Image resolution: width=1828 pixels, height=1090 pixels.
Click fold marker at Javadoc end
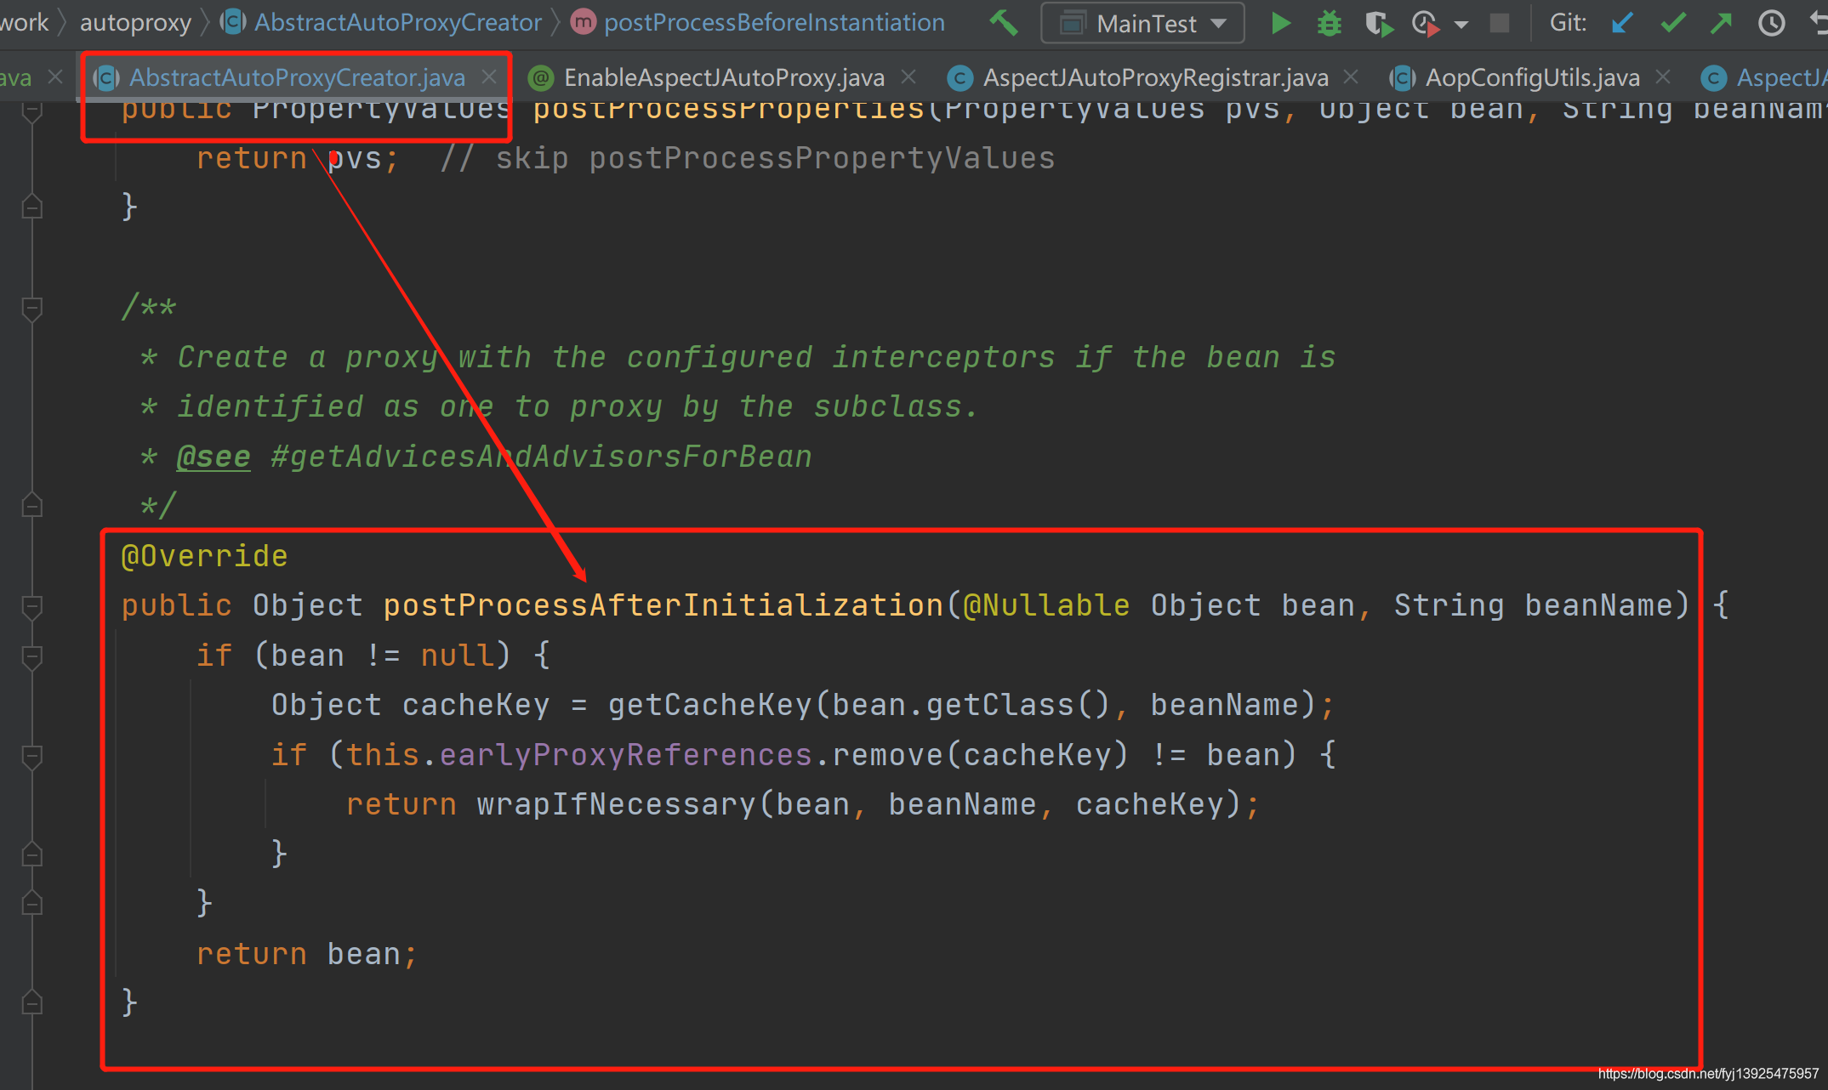(32, 506)
